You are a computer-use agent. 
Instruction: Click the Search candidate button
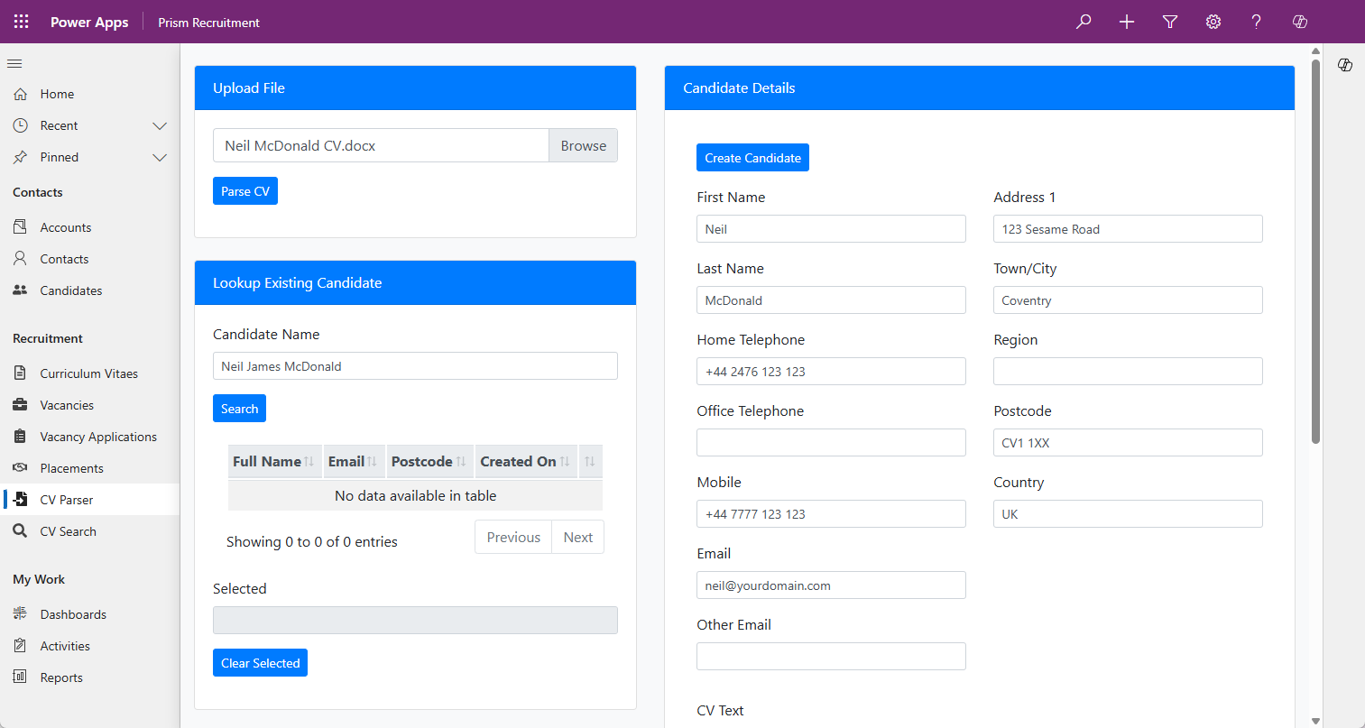pos(239,409)
